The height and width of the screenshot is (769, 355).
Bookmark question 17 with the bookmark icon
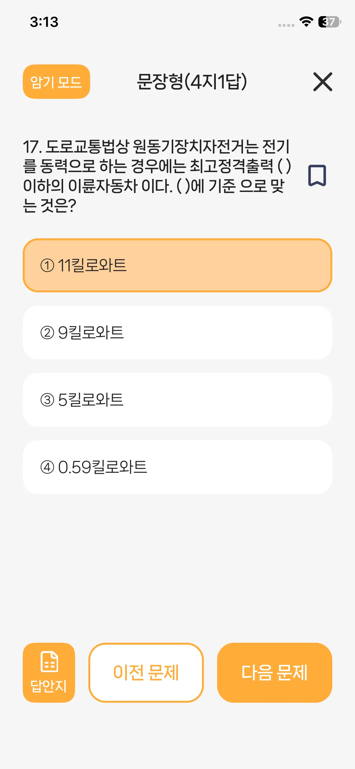[x=317, y=176]
